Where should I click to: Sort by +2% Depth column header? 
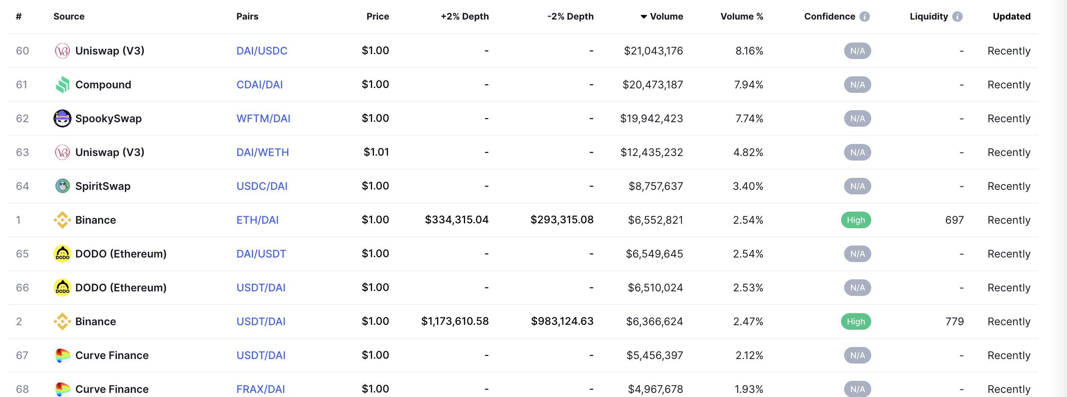(x=465, y=17)
